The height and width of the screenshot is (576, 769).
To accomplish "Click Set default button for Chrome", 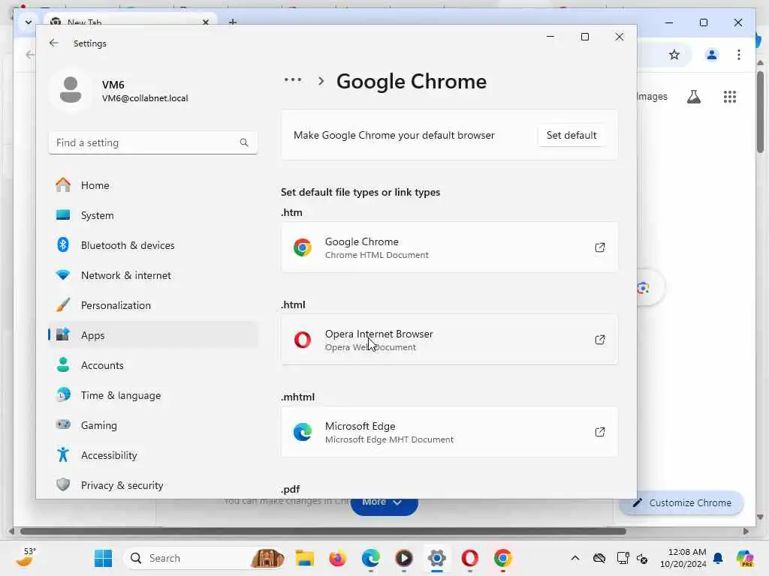I will coord(571,135).
